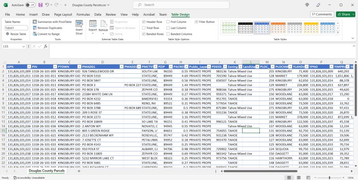The height and width of the screenshot is (180, 358).
Task: Open APN column filter dropdown
Action: (29, 67)
